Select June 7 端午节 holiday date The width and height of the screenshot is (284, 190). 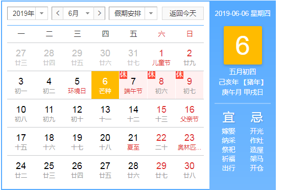click(x=133, y=85)
